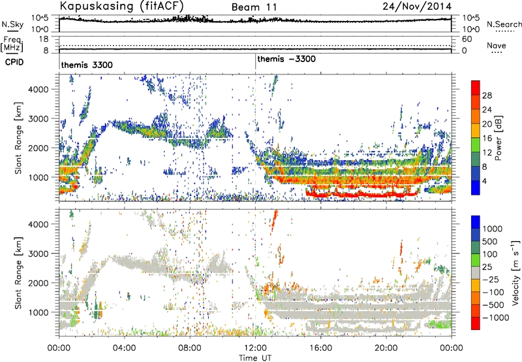Viewport: 522px width, 362px height.
Task: Click the date "24/Nov/2014"
Action: (417, 7)
